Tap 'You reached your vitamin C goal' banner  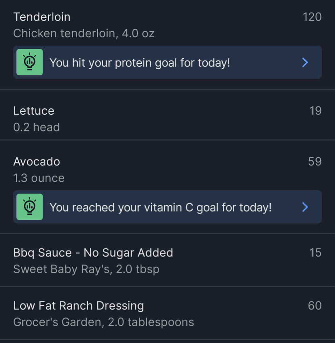click(167, 207)
